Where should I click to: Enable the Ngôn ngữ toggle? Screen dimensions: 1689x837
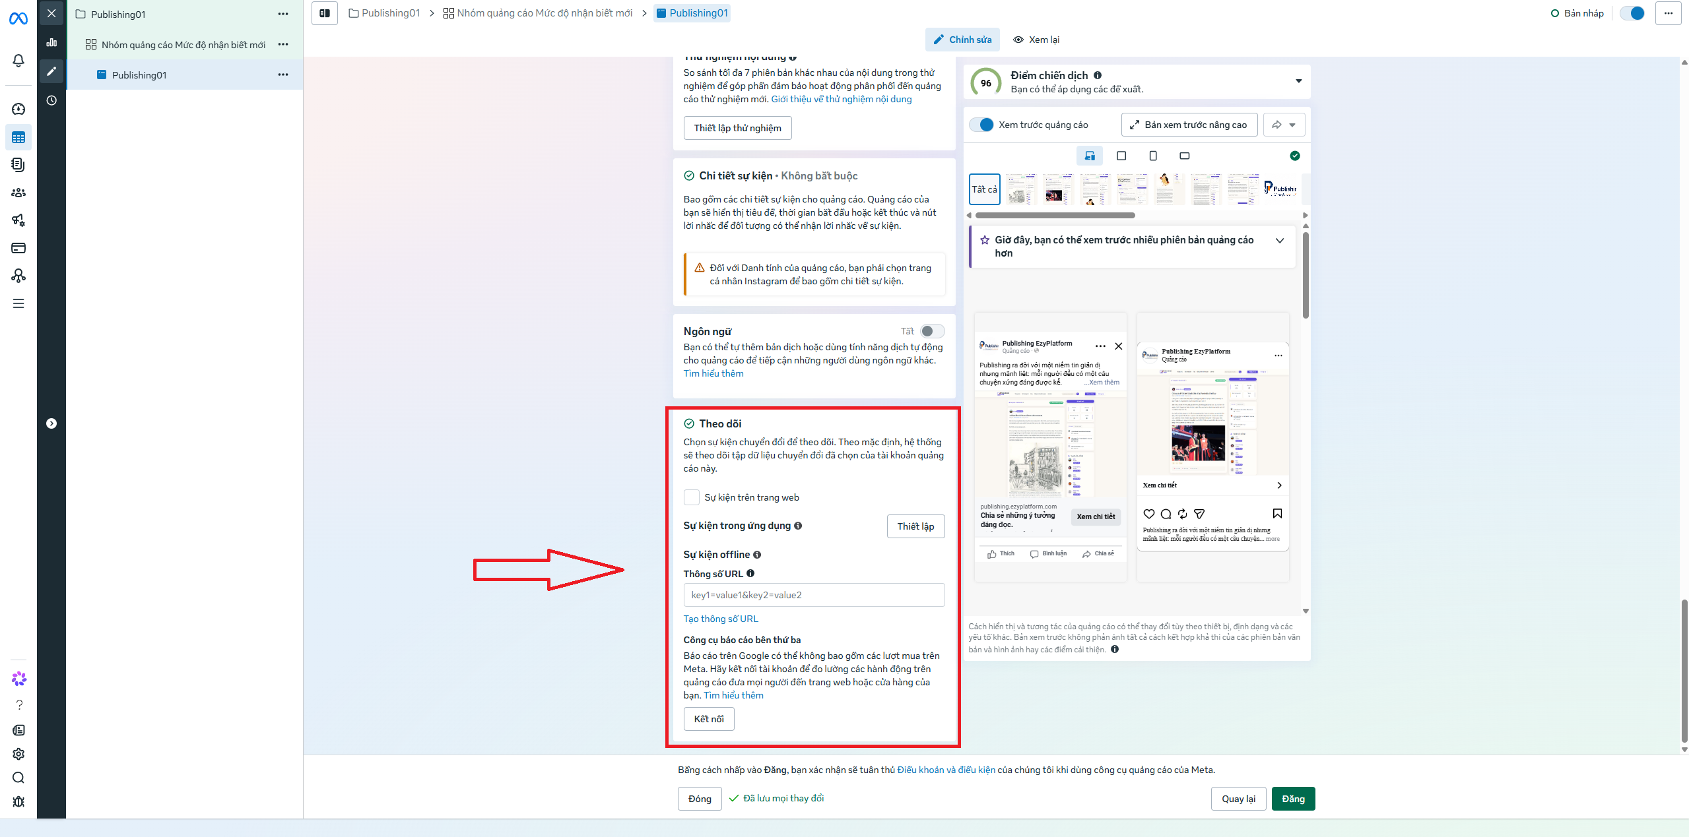click(x=932, y=331)
